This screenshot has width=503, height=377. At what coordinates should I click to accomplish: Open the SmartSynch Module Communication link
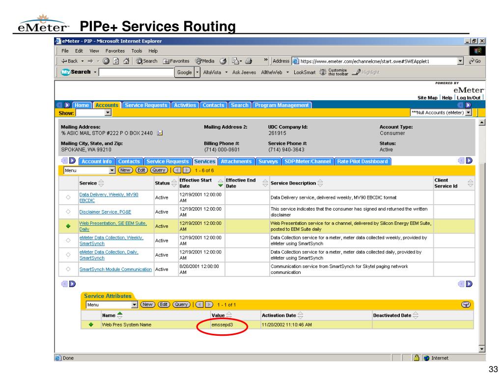coord(115,269)
